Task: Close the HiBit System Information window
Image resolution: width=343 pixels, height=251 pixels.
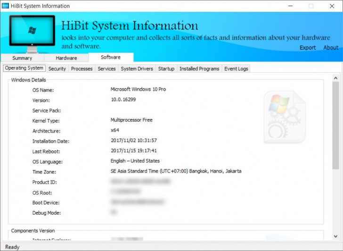Action: click(332, 6)
